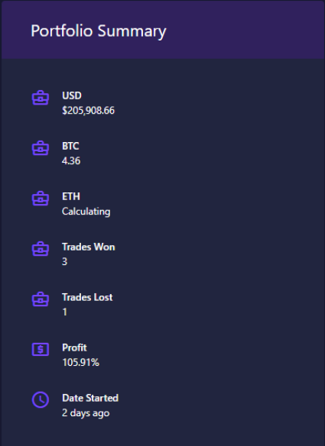Click the briefcase icon beside BTC
The width and height of the screenshot is (325, 446).
point(41,148)
